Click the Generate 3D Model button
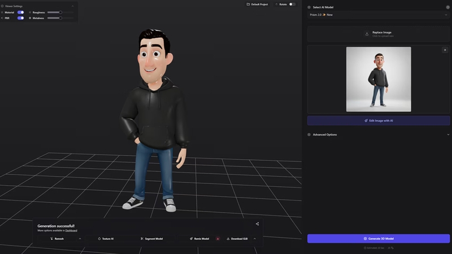 coord(379,238)
